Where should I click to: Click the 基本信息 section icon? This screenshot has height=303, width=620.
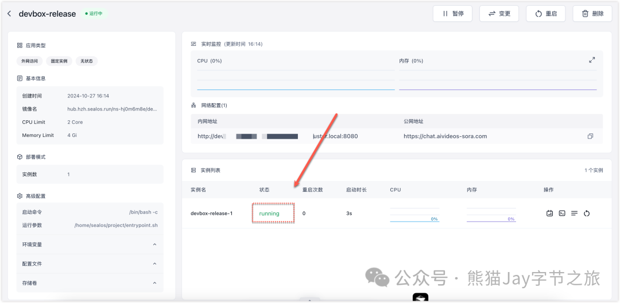point(20,78)
